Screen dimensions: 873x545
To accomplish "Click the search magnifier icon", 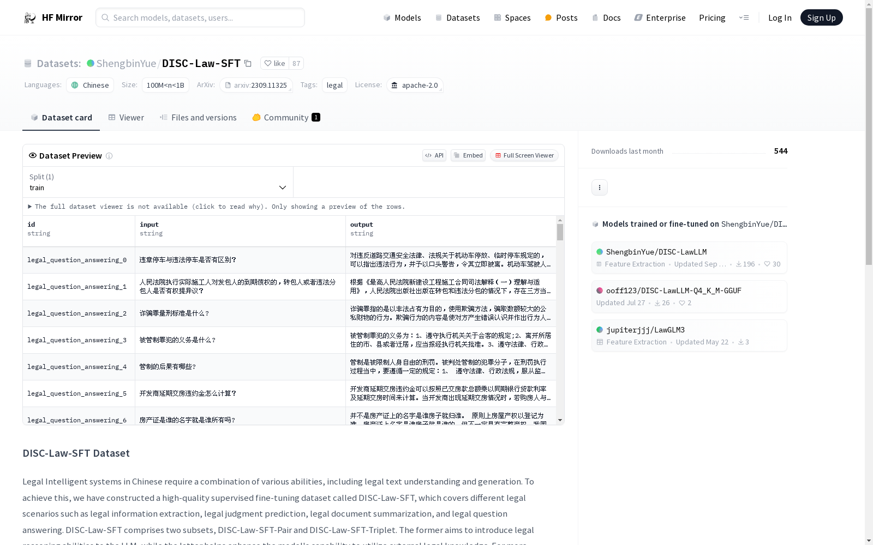I will pos(105,17).
